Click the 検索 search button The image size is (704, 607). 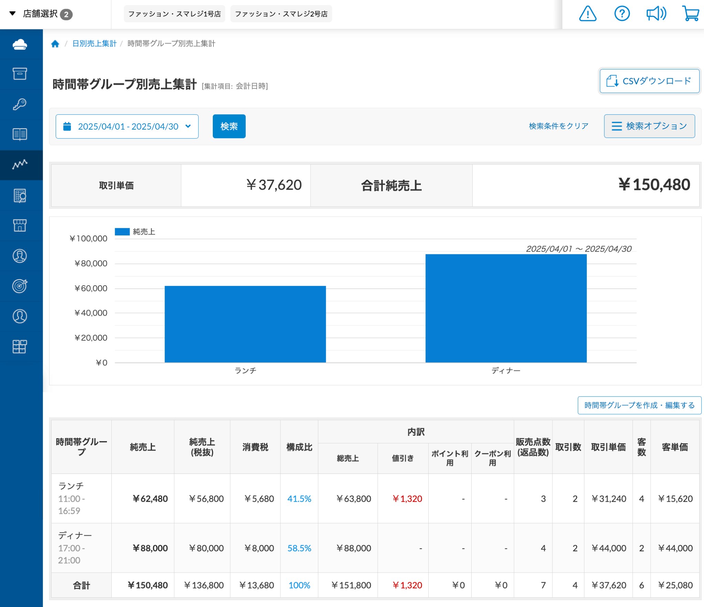(229, 126)
